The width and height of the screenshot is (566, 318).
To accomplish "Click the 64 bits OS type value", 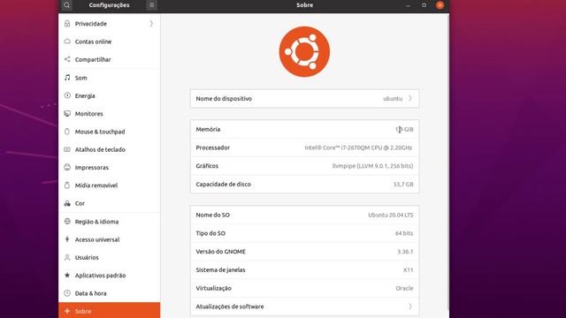I will pyautogui.click(x=404, y=233).
